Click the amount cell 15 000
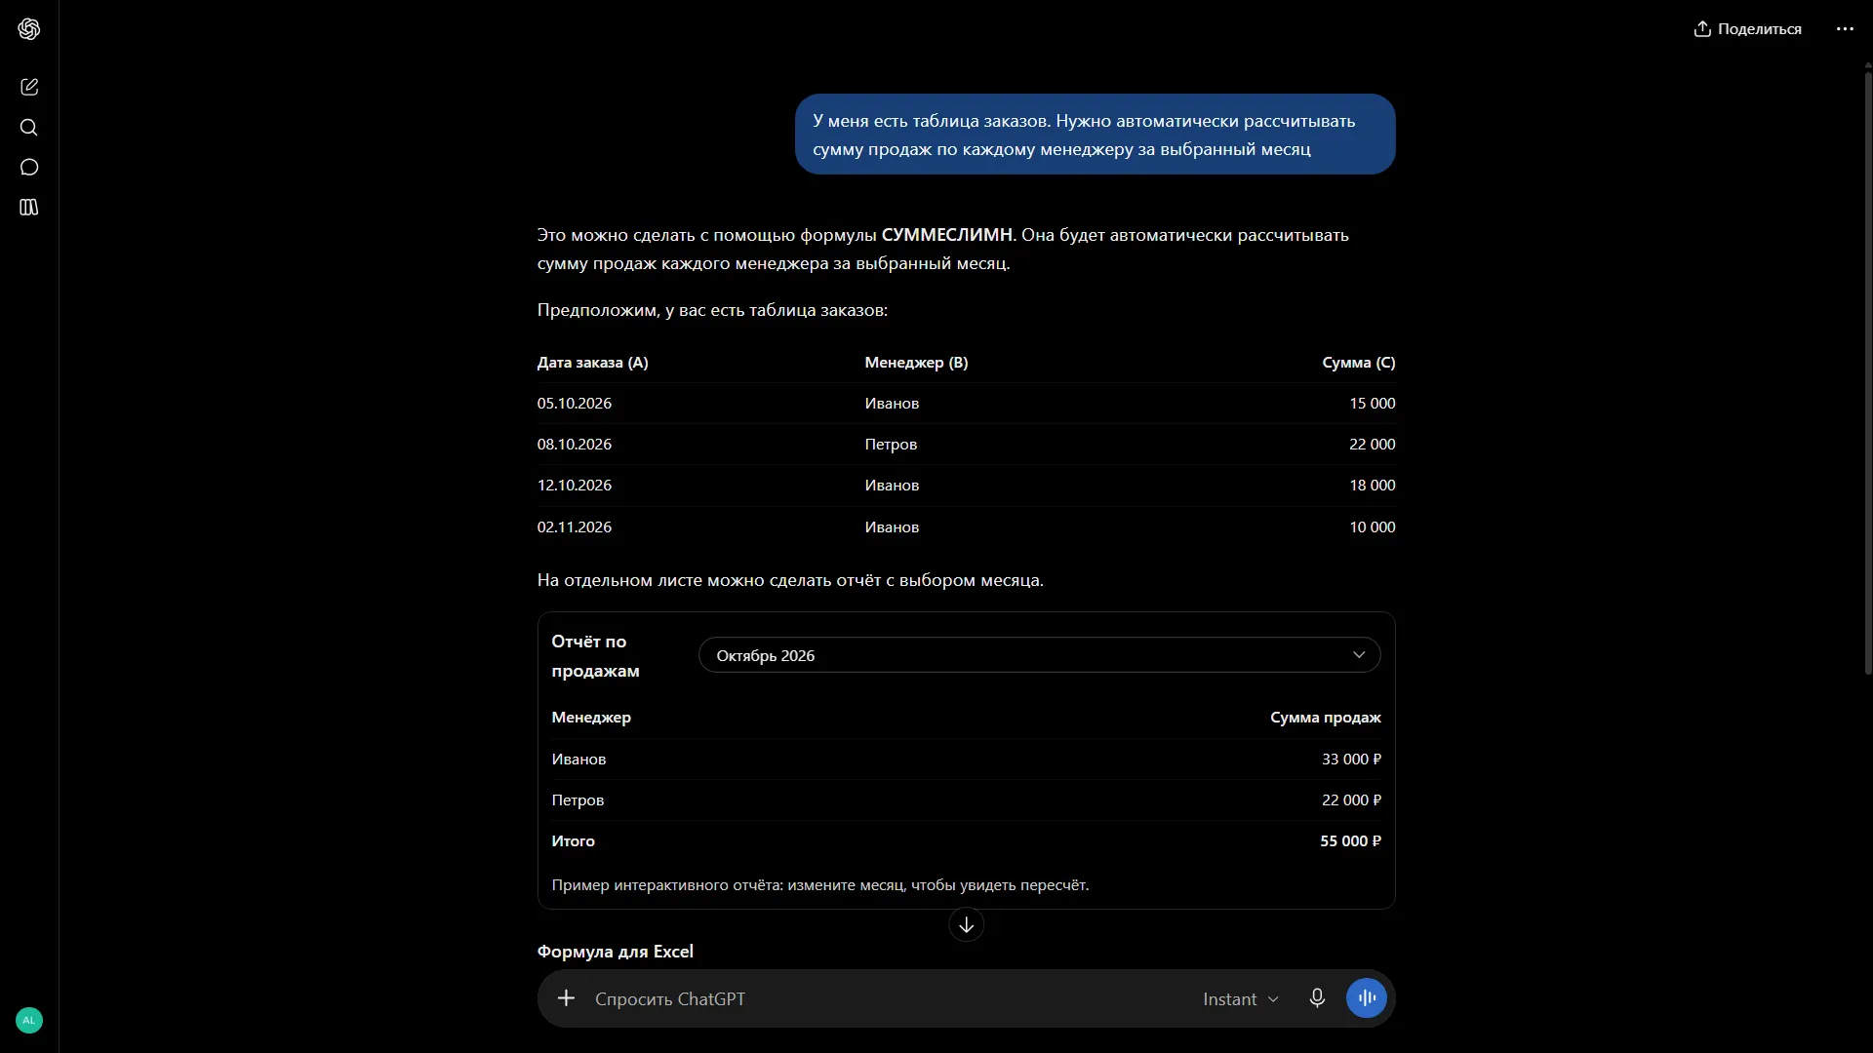1873x1053 pixels. pos(1373,404)
